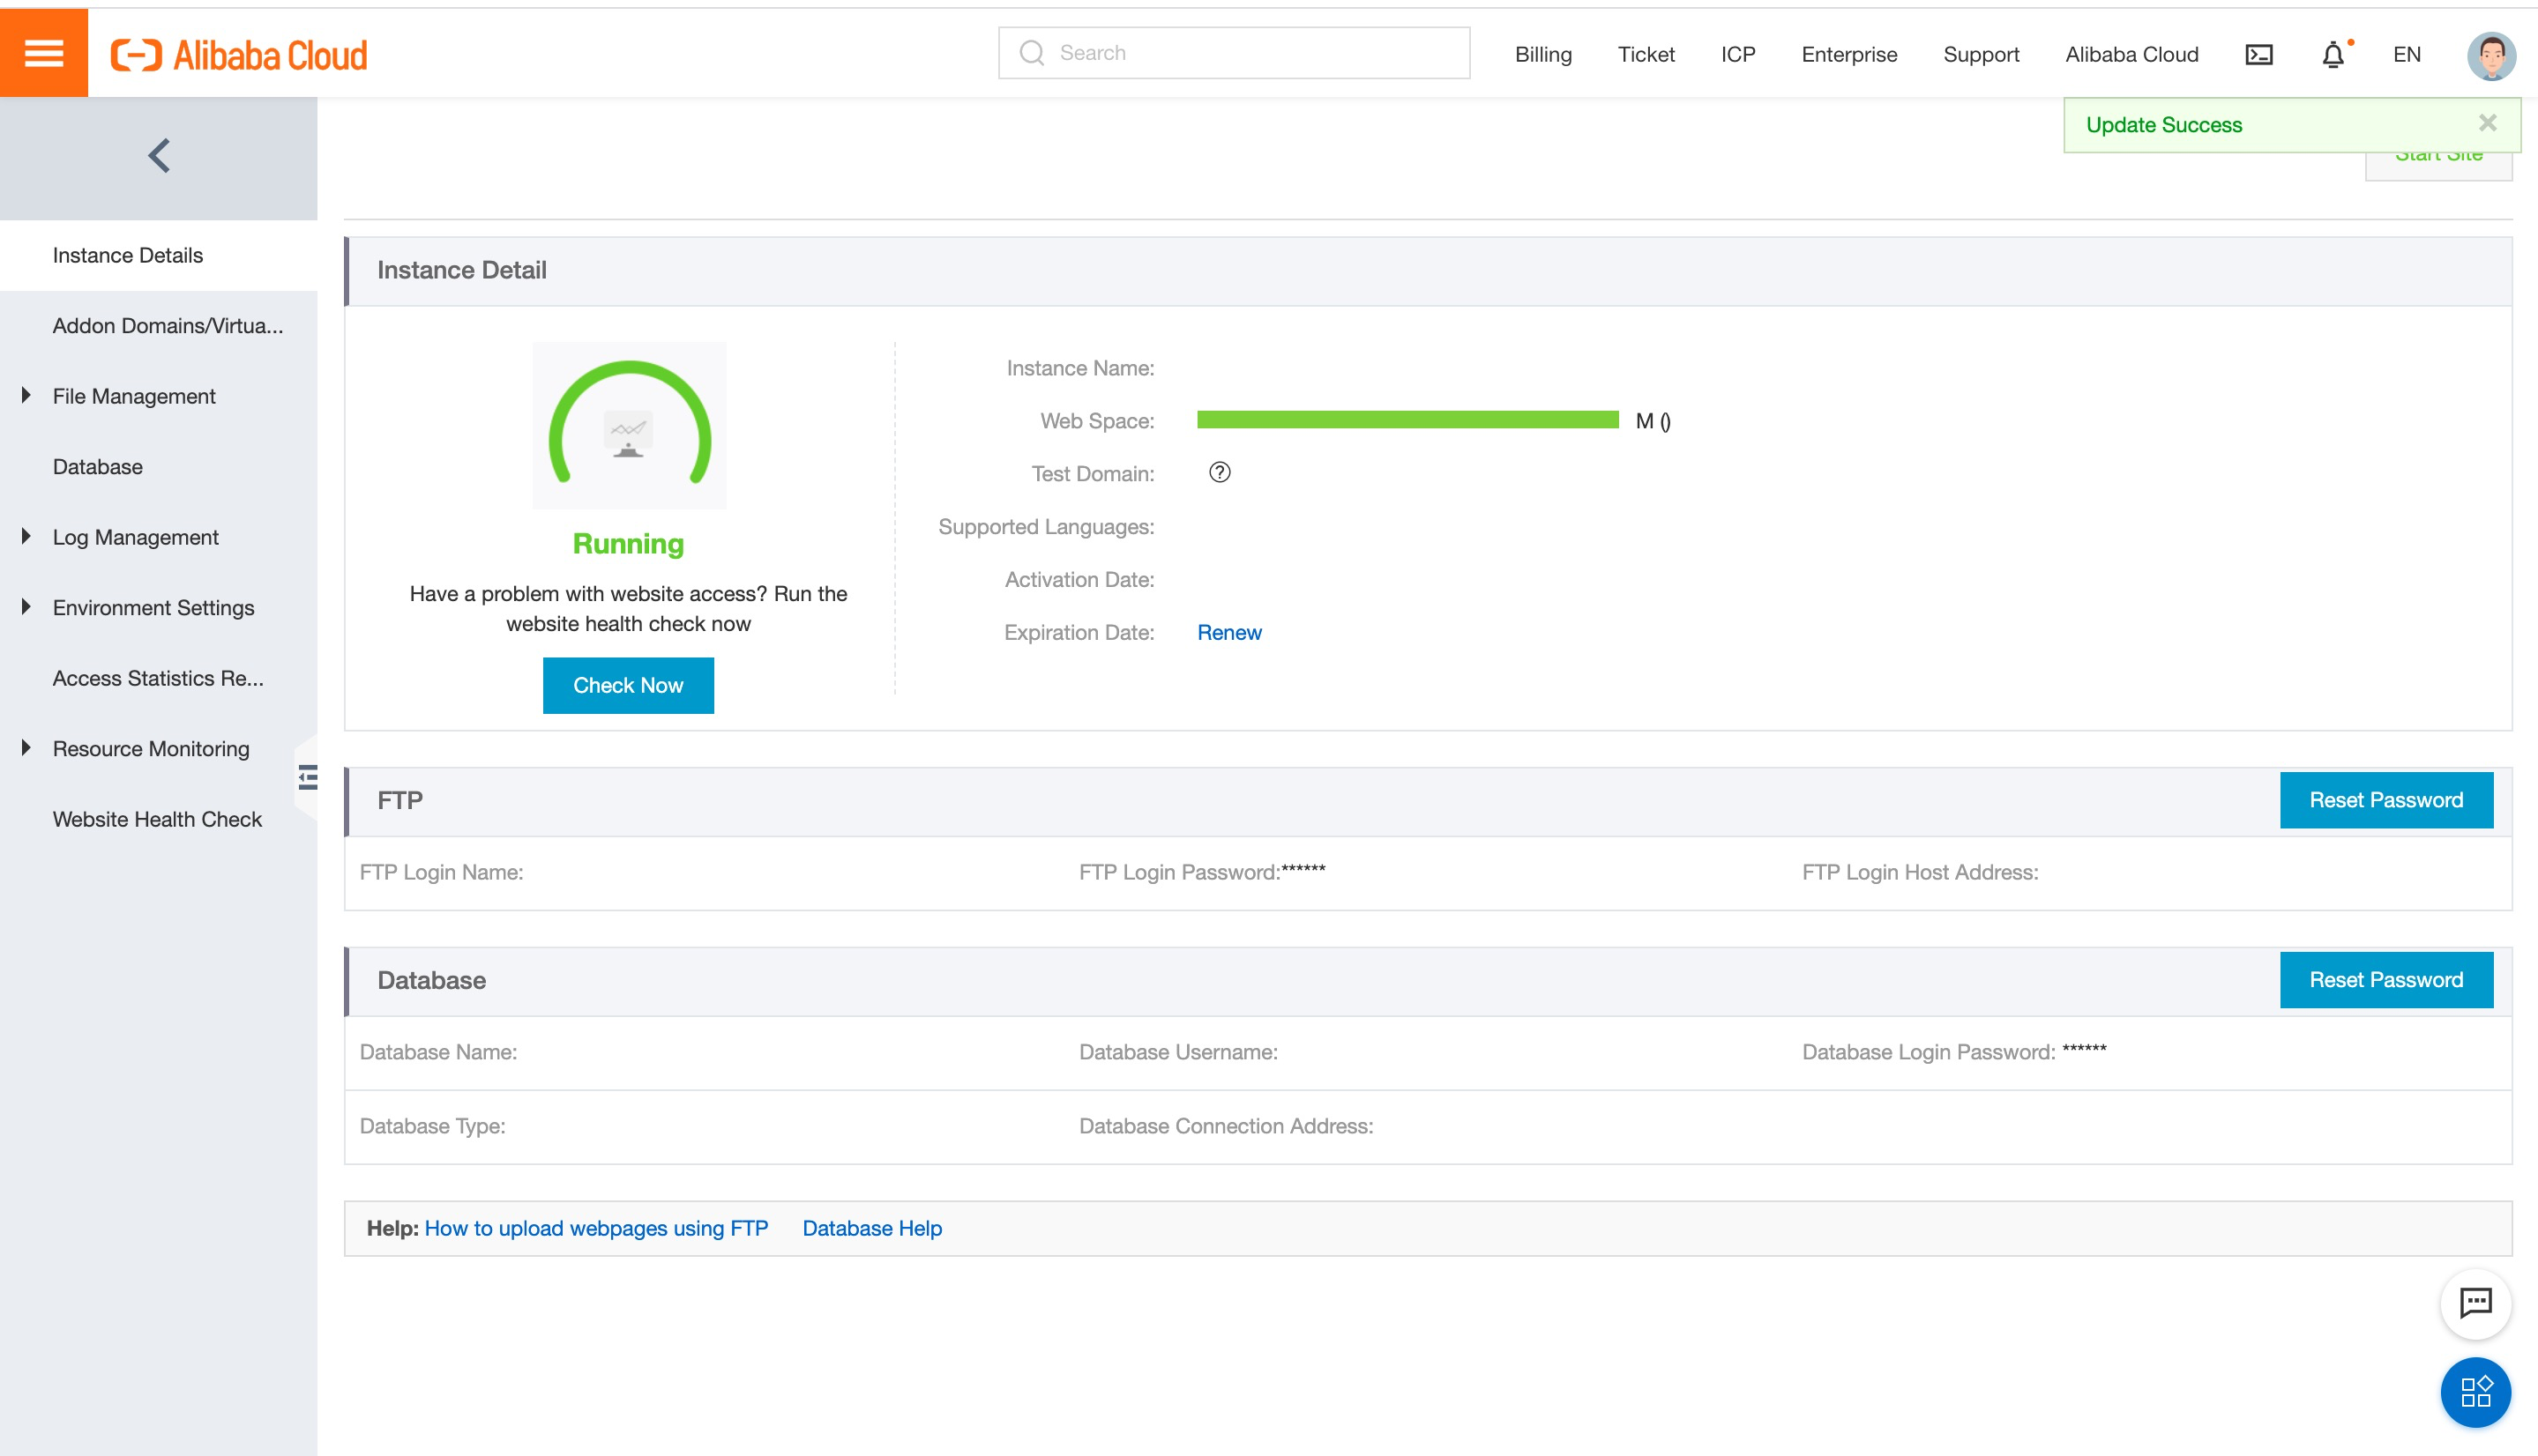Open the orange hamburger main menu

tap(43, 53)
